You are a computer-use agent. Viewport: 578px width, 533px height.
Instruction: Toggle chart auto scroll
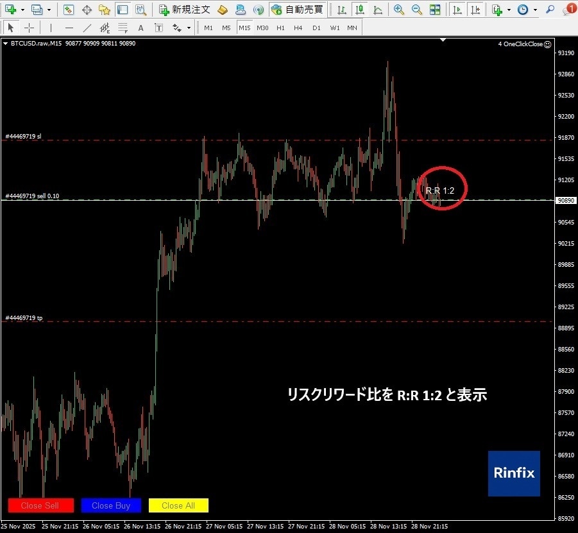pyautogui.click(x=457, y=10)
